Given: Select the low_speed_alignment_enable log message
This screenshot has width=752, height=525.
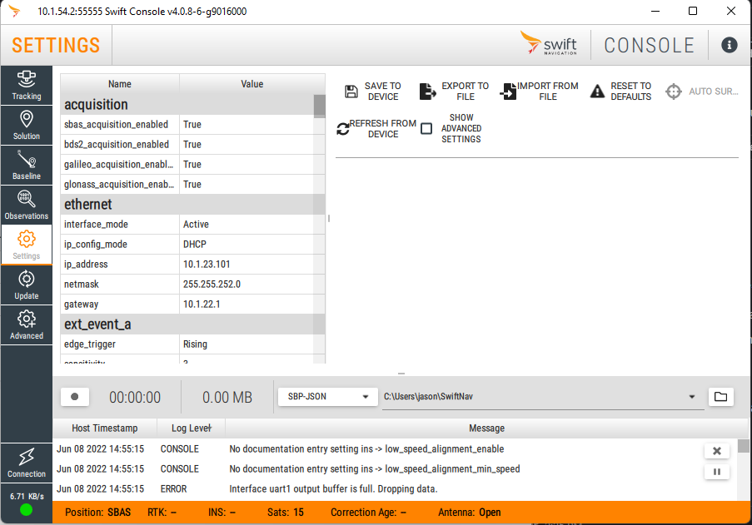Looking at the screenshot, I should (x=366, y=448).
